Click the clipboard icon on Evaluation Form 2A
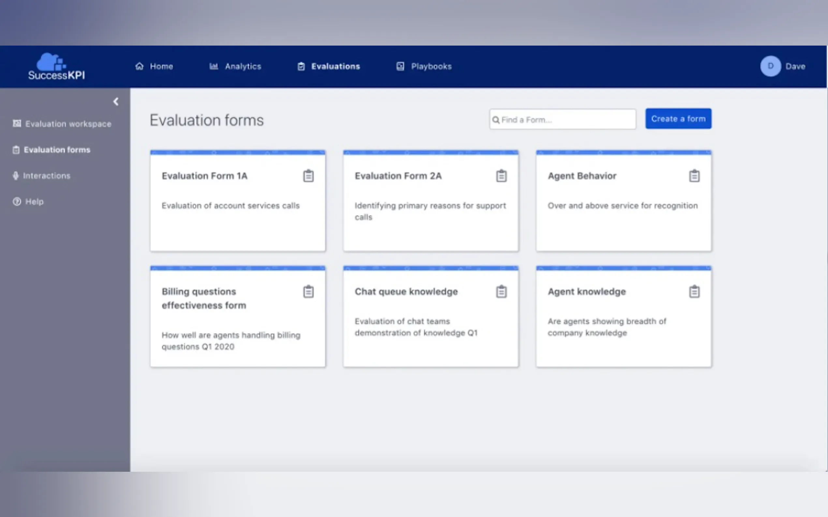The width and height of the screenshot is (828, 517). (x=501, y=176)
